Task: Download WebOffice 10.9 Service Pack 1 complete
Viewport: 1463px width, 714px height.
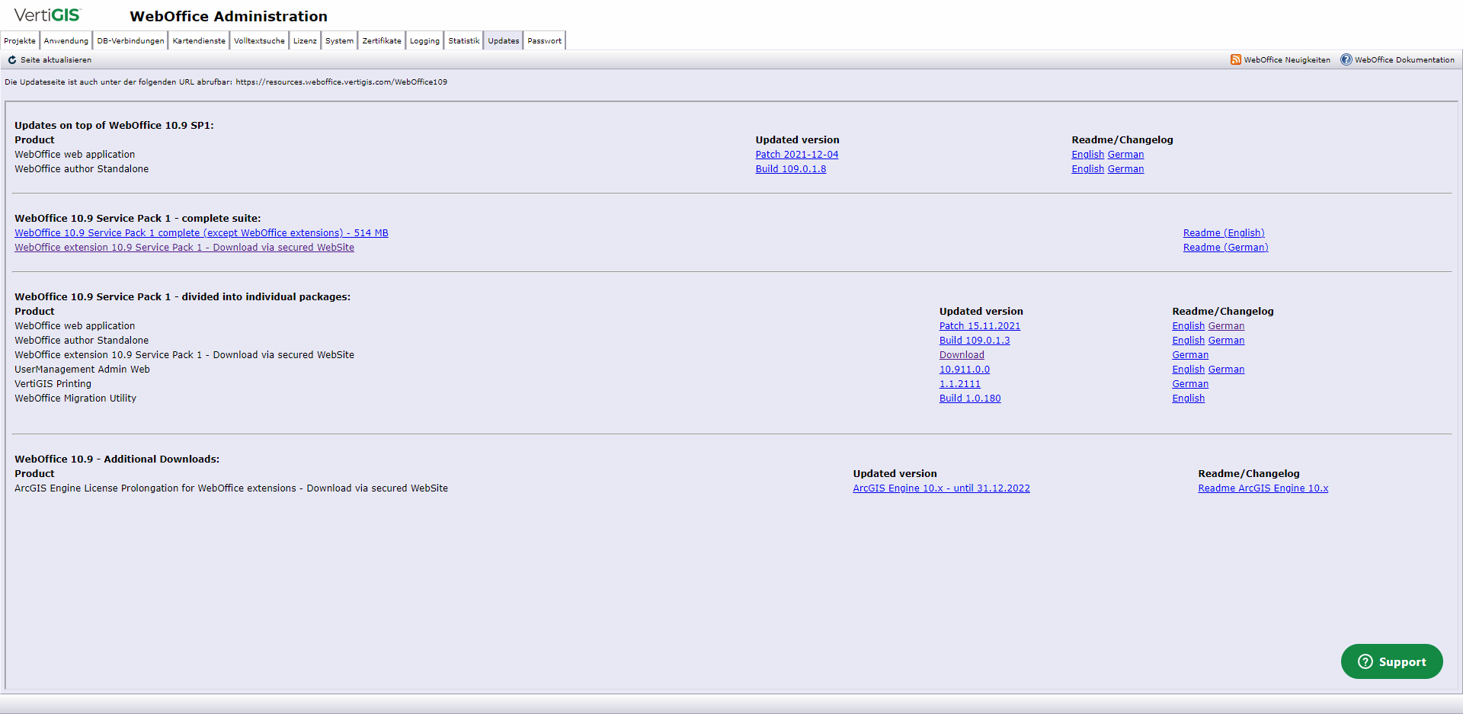Action: pyautogui.click(x=201, y=232)
